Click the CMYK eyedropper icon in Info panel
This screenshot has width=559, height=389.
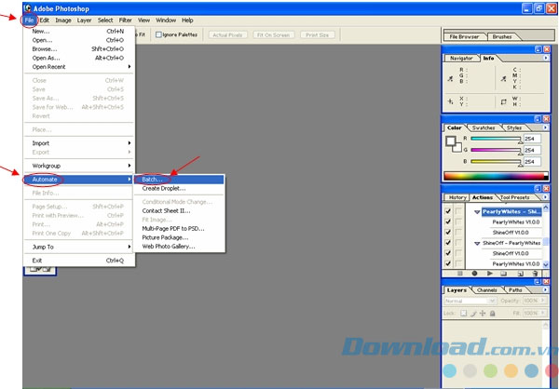503,79
